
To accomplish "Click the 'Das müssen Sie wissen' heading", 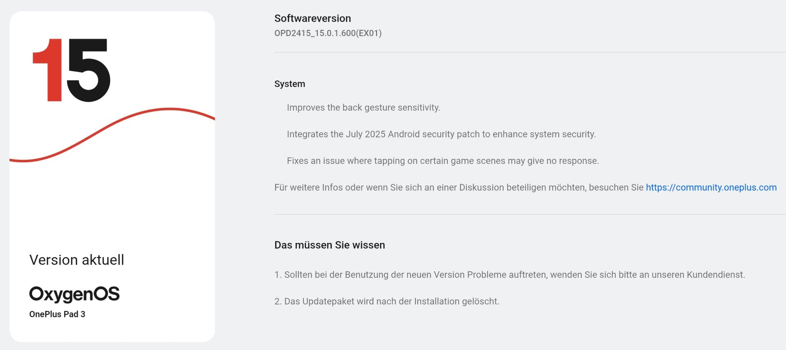I will pyautogui.click(x=330, y=245).
